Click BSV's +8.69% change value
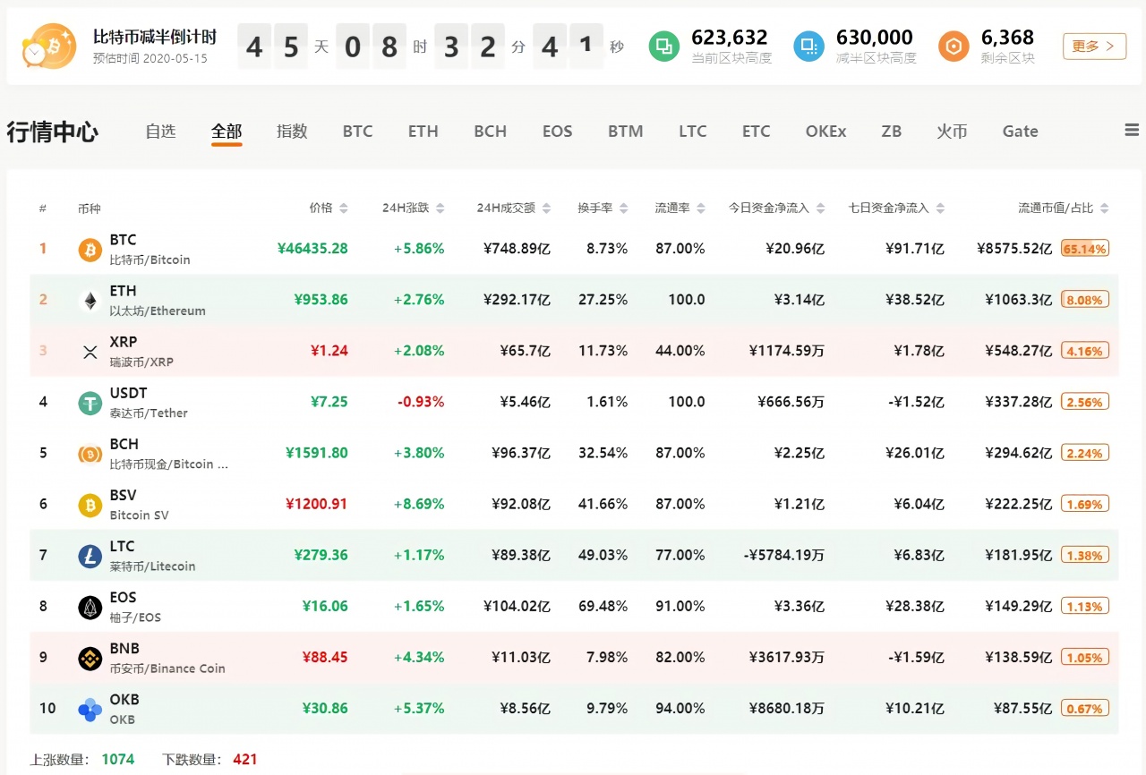This screenshot has width=1146, height=775. 419,504
